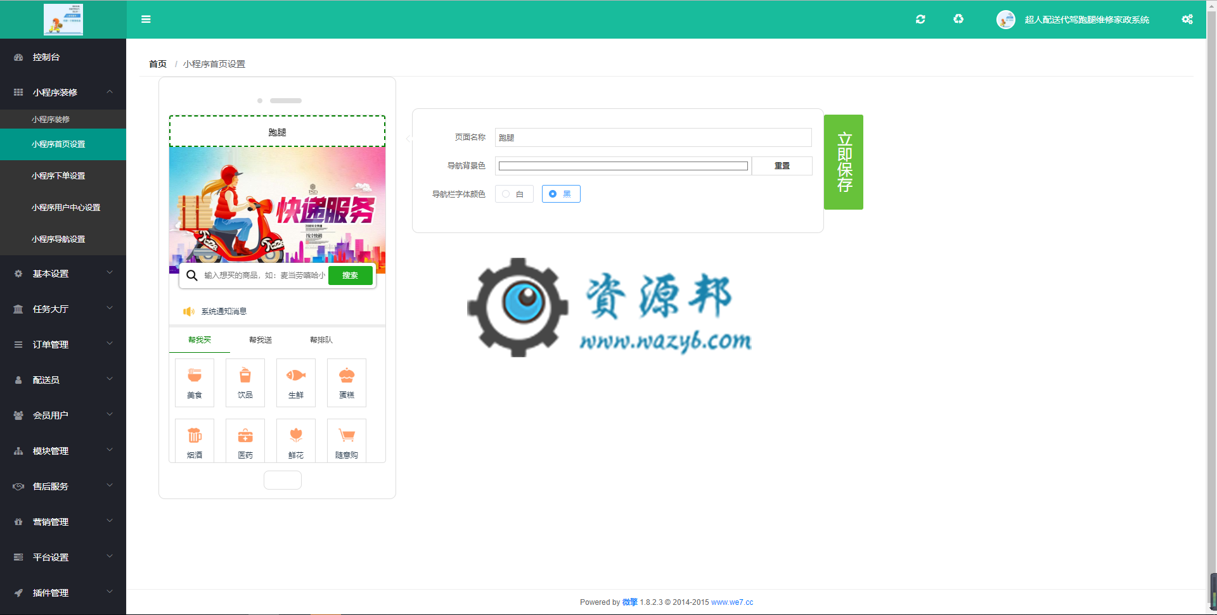Viewport: 1217px width, 615px height.
Task: Expand the 会员用户 menu chevron
Action: 110,415
